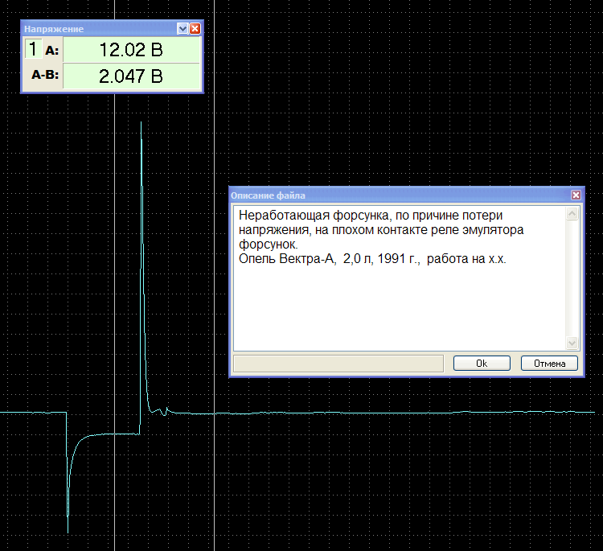Place cursor in the file description text
The width and height of the screenshot is (603, 551).
tap(400, 278)
